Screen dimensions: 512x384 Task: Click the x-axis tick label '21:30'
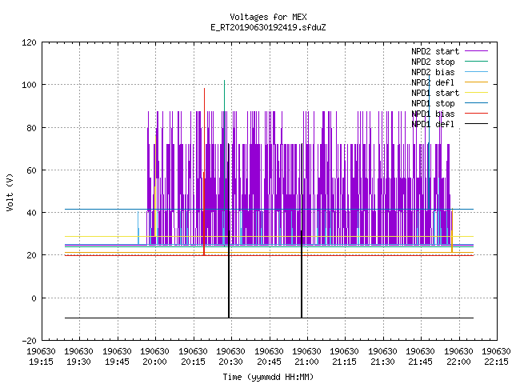[382, 362]
